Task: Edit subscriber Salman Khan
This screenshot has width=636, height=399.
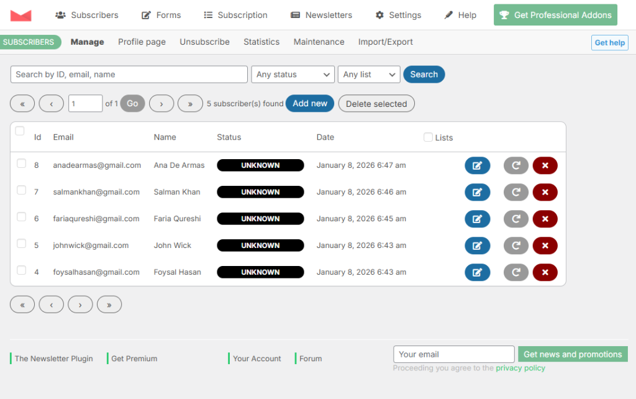Action: [478, 193]
